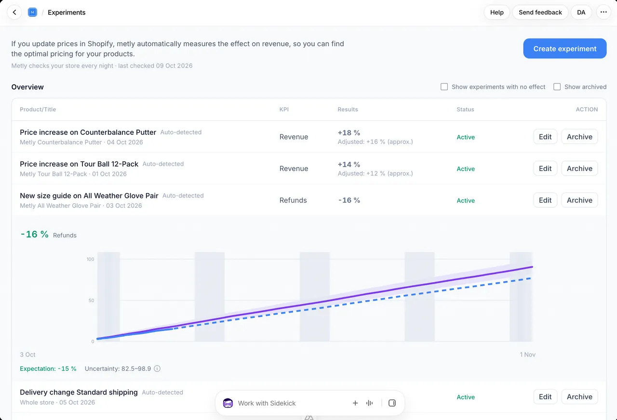Viewport: 617px width, 420px height.
Task: Click the Status column header
Action: [465, 109]
